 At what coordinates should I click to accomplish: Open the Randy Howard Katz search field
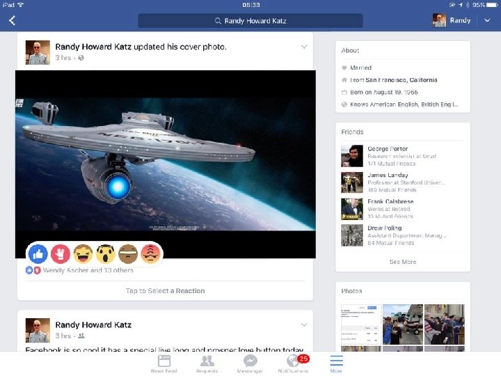coord(250,21)
